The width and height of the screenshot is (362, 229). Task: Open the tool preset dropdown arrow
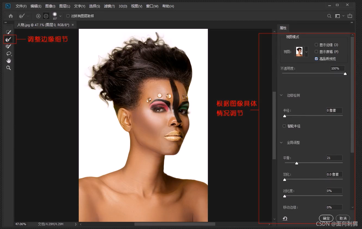tap(28, 16)
